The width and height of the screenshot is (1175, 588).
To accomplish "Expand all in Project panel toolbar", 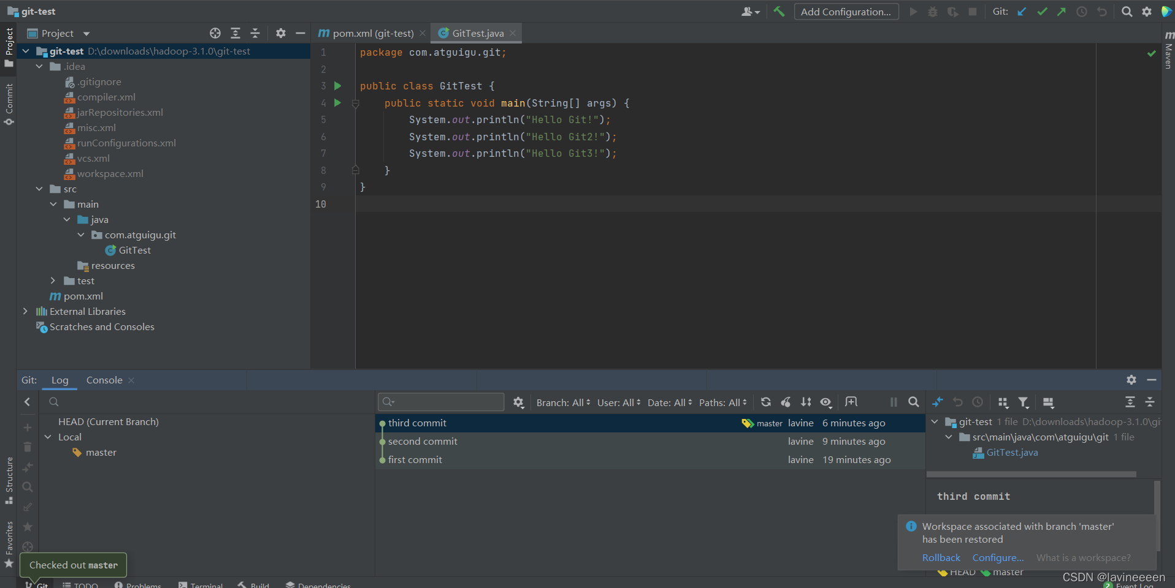I will pos(235,33).
